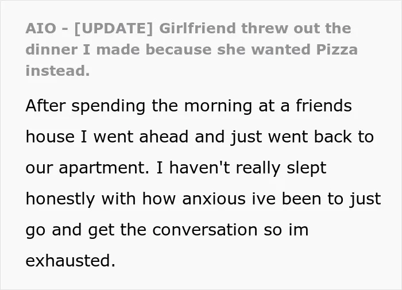Click the [UPDATE] tag in the title
Image resolution: width=402 pixels, height=290 pixels.
tap(113, 29)
